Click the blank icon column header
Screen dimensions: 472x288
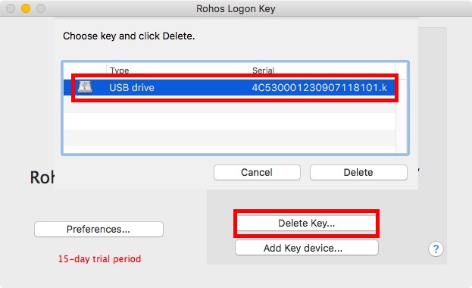(85, 70)
